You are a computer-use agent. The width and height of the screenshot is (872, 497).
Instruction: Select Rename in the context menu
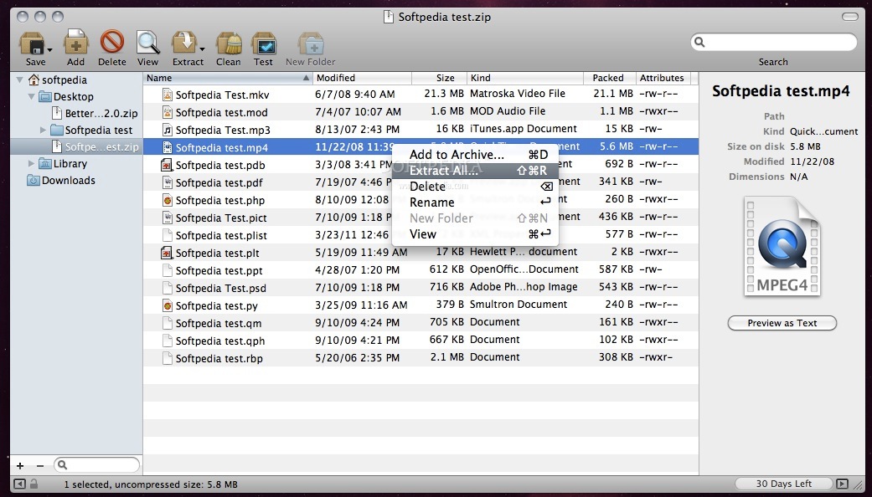tap(431, 202)
